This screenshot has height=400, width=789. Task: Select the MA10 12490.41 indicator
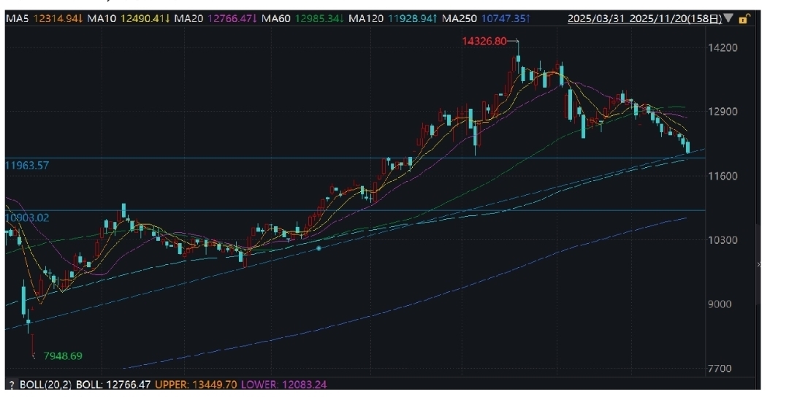(x=129, y=18)
